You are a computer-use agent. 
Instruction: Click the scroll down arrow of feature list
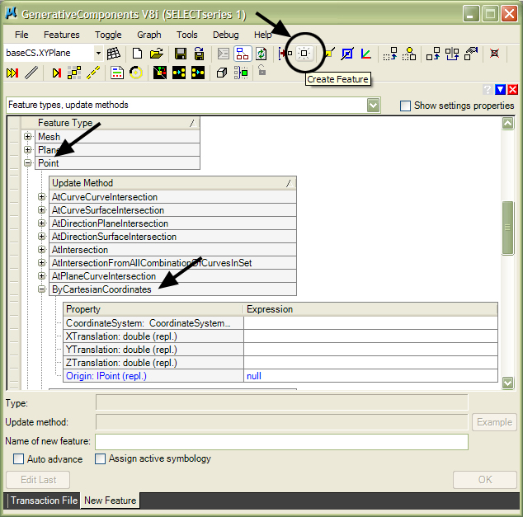507,383
